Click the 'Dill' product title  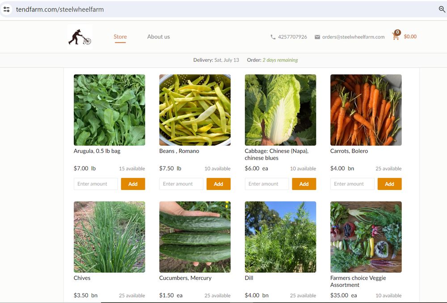(249, 278)
